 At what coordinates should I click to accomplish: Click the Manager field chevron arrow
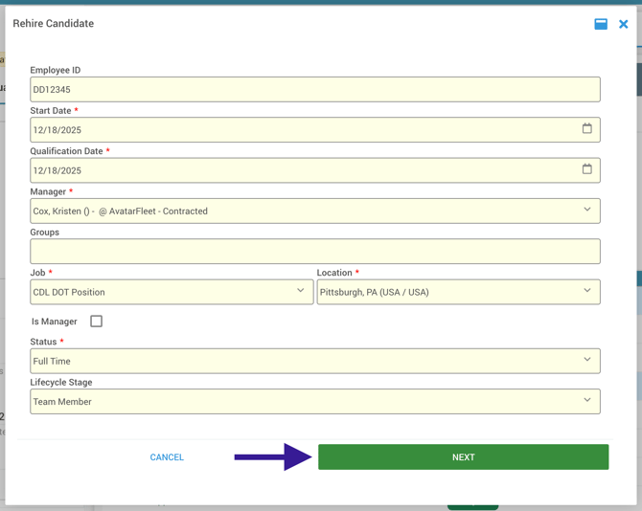[x=587, y=211]
